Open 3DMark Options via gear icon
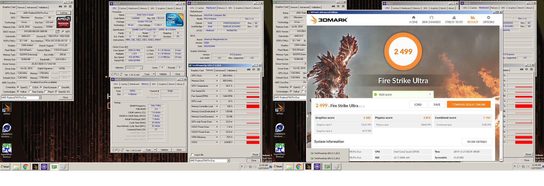The image size is (544, 186). (488, 18)
